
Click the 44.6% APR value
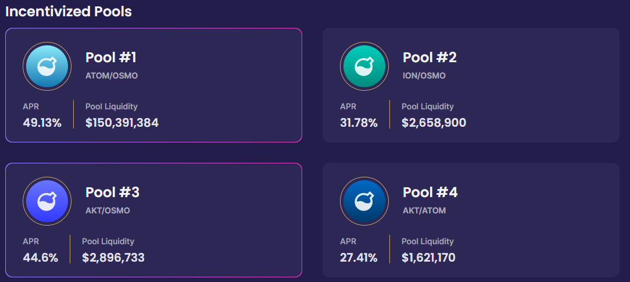[x=41, y=258]
